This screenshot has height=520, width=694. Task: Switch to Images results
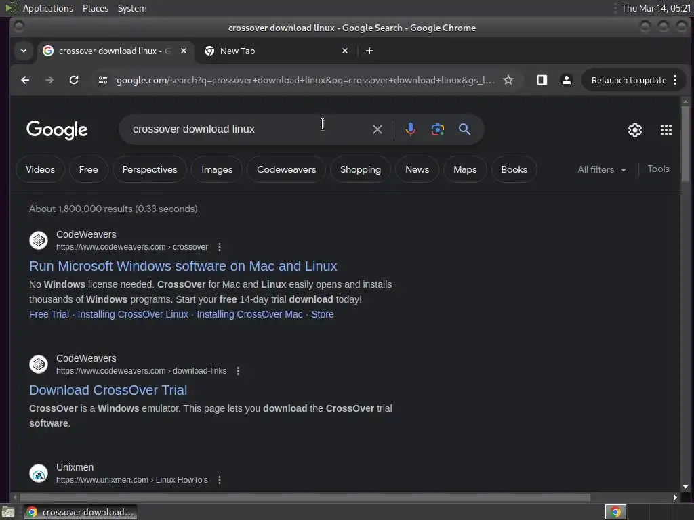[217, 170]
